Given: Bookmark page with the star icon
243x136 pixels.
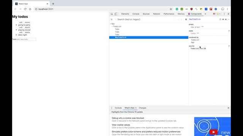Looking at the screenshot, I should [x=171, y=9].
